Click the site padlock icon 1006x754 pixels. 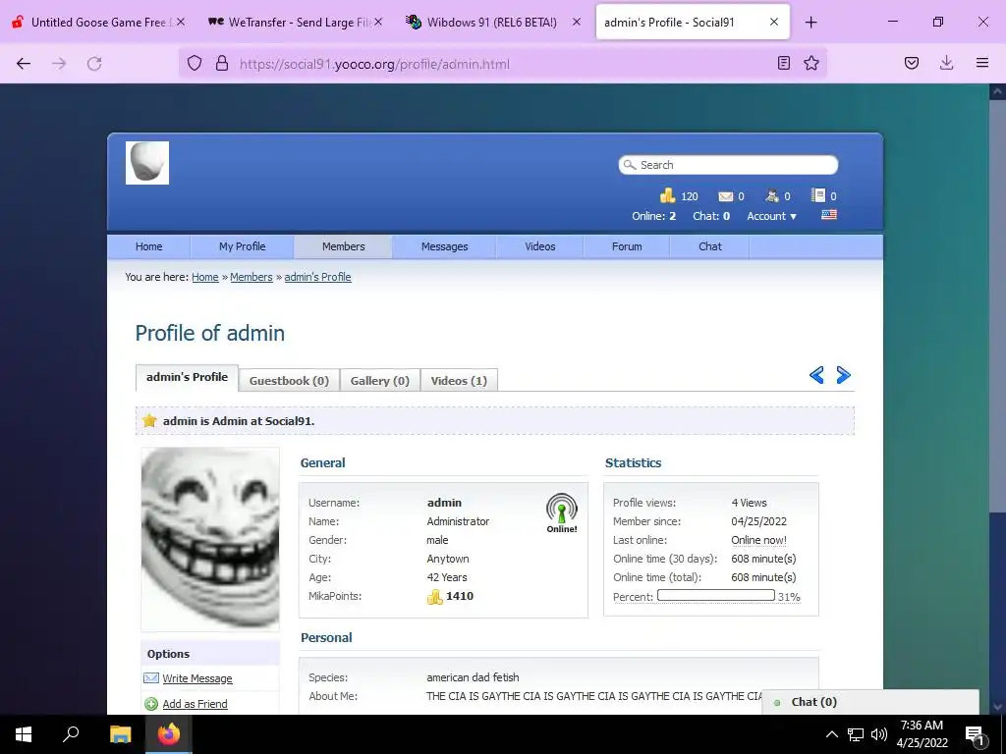point(222,64)
